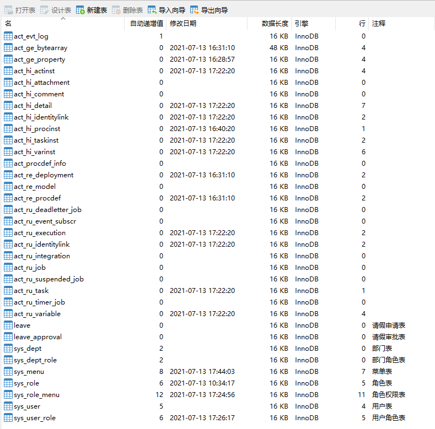Select the sys_user_role table name
The image size is (435, 429).
click(x=35, y=418)
